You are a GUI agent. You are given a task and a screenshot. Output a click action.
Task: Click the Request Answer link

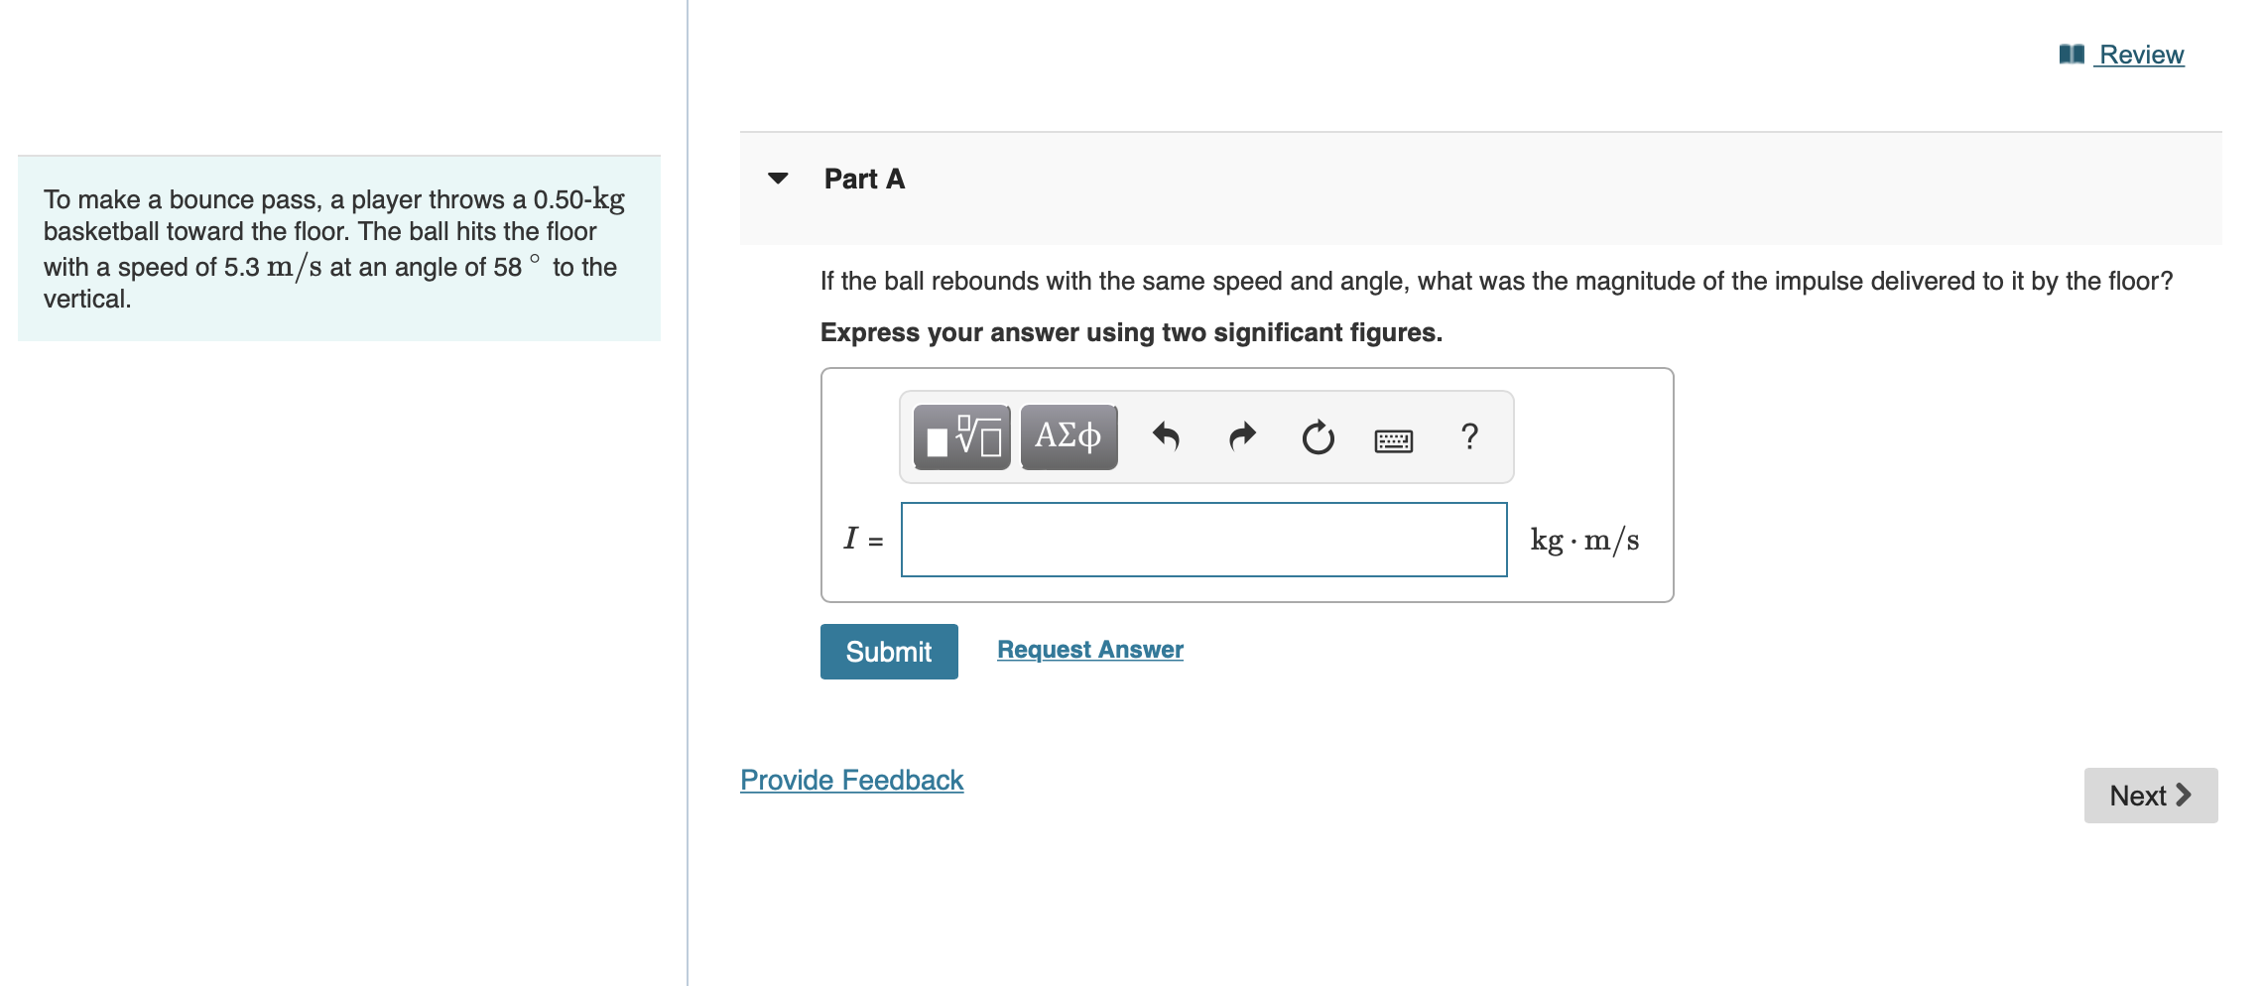[1089, 649]
